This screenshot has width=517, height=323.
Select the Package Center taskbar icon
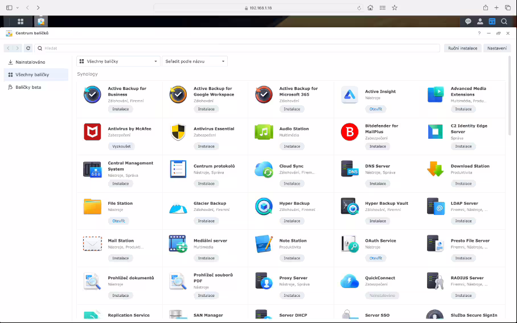tap(41, 22)
